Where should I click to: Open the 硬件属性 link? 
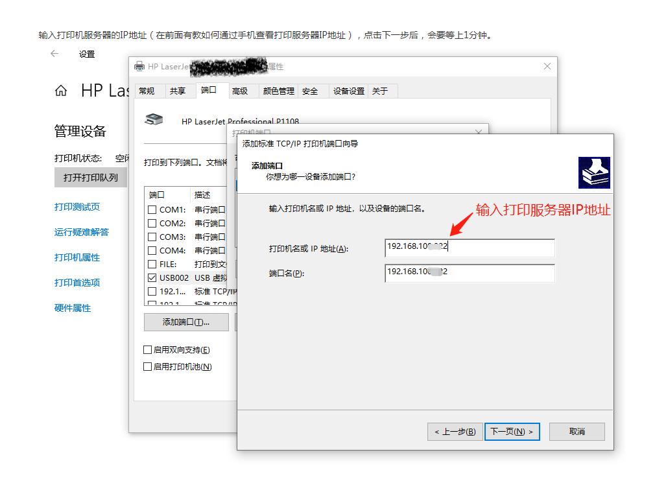(x=73, y=308)
